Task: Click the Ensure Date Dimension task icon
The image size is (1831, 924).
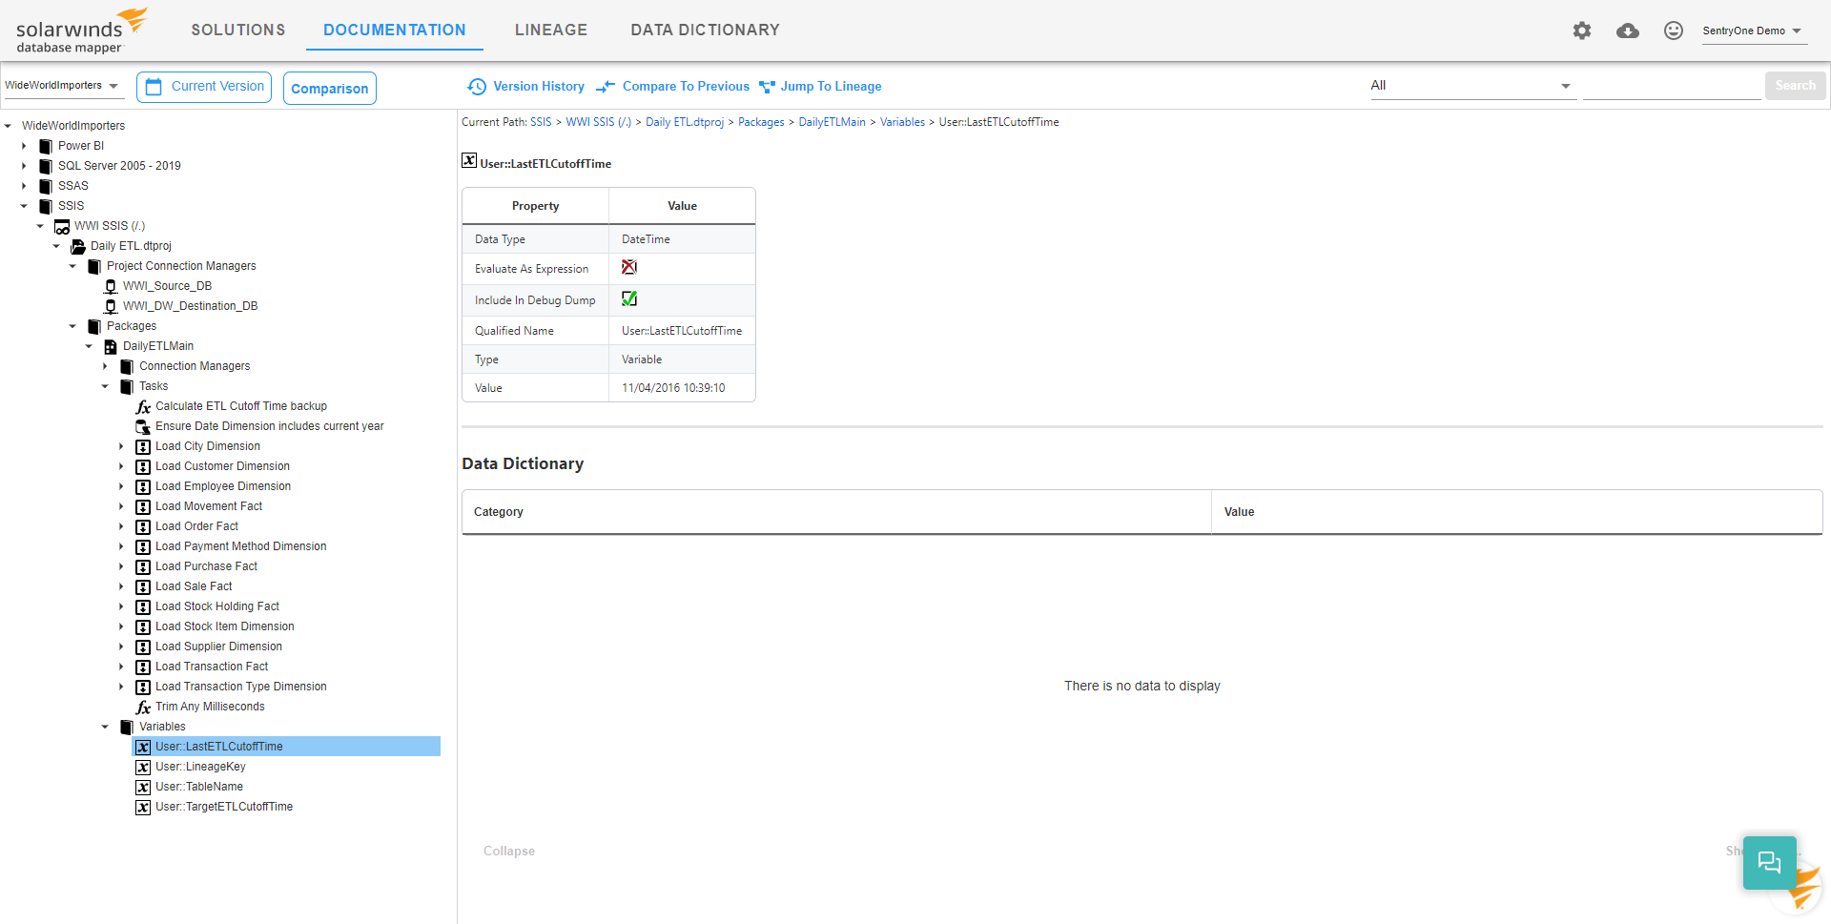Action: click(x=143, y=426)
